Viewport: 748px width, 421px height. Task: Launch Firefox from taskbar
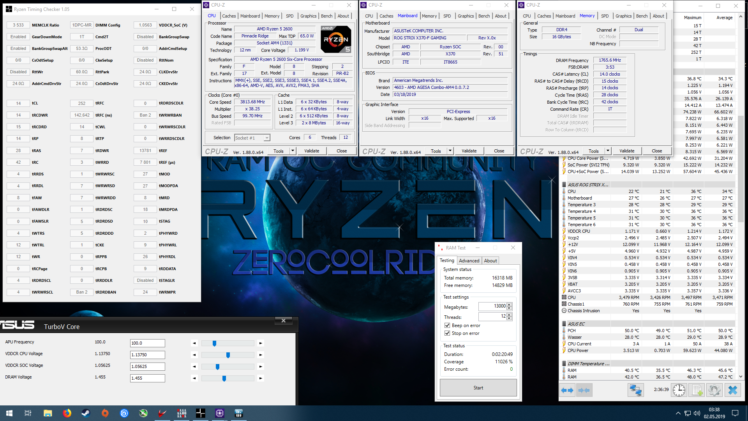(x=67, y=413)
